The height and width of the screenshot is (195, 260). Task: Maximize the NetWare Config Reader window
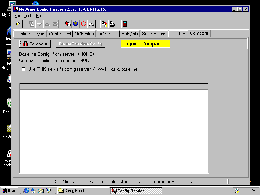coord(240,9)
